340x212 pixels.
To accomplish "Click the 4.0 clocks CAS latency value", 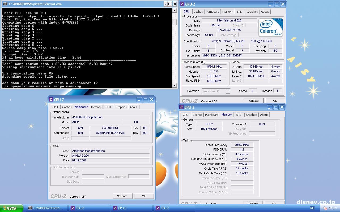I will tap(242, 154).
